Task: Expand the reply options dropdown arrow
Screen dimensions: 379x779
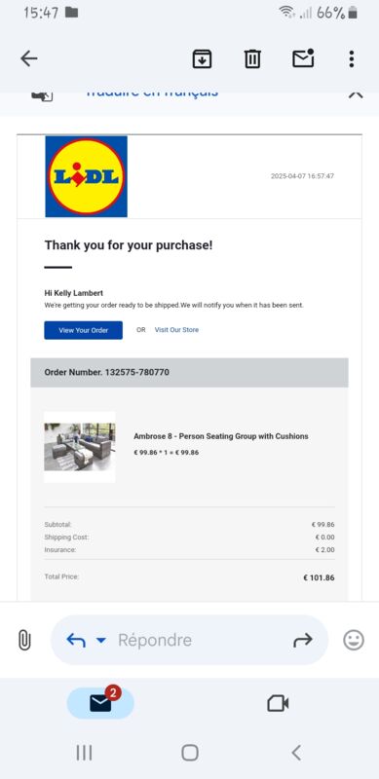Action: 101,641
